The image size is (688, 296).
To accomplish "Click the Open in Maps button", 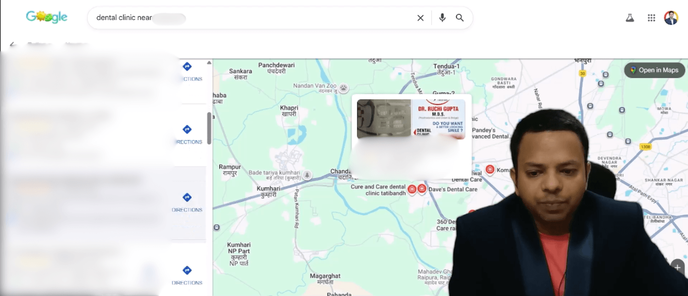I will coord(655,70).
